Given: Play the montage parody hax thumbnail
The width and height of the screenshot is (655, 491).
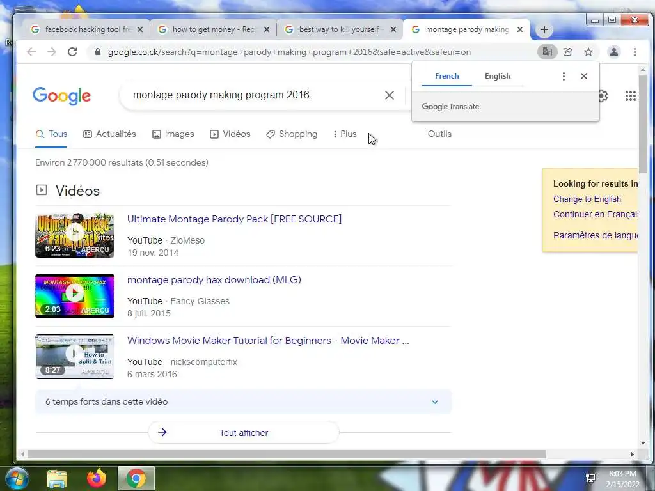Looking at the screenshot, I should click(x=75, y=295).
